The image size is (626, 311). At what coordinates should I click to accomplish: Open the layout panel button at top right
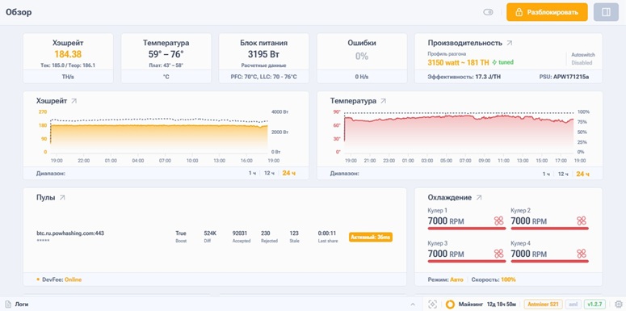point(606,12)
